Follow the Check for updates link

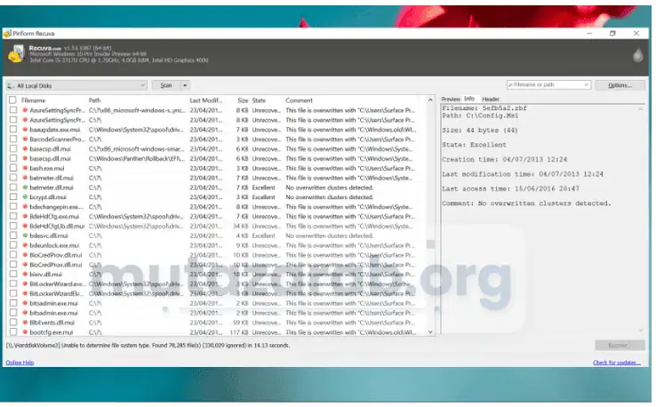pyautogui.click(x=617, y=363)
